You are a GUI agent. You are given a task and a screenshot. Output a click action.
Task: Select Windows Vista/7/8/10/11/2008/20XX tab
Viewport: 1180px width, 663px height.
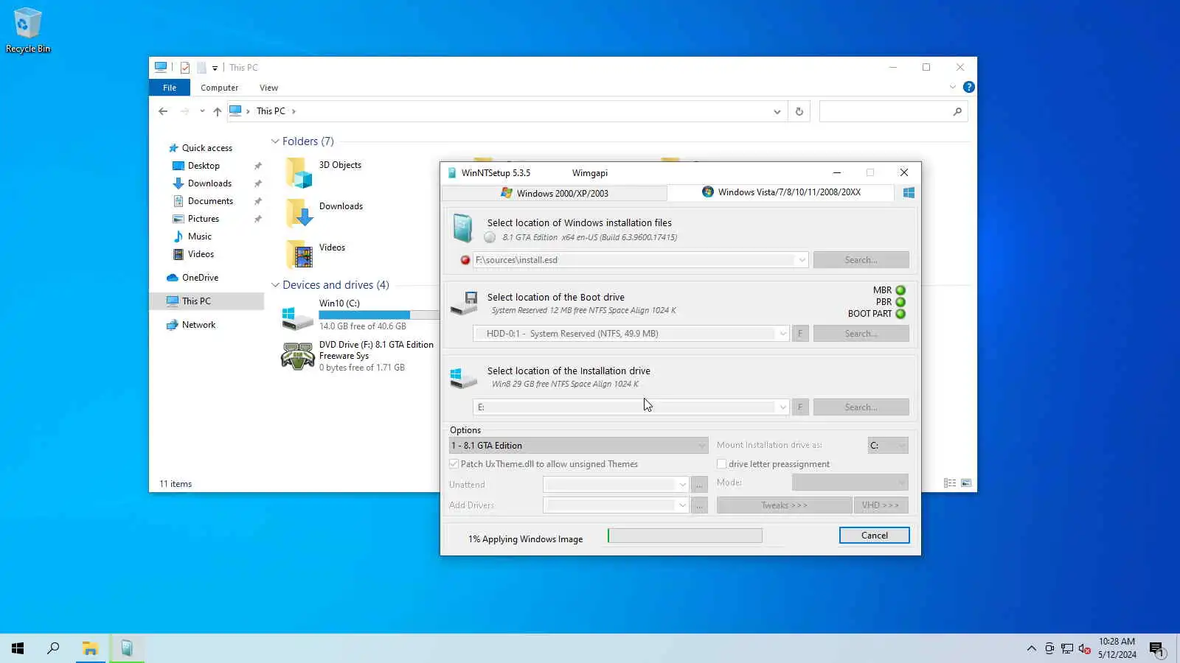(781, 192)
